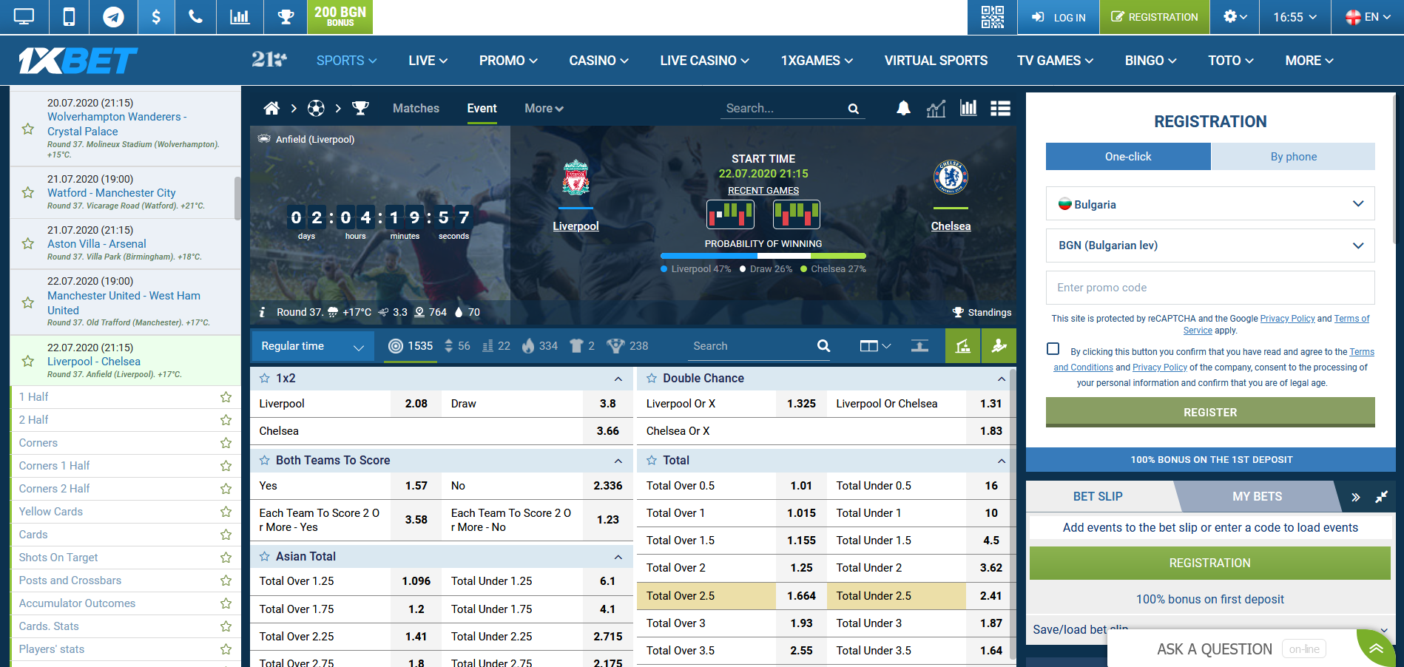Viewport: 1404px width, 667px height.
Task: Select the shirt icon markets filter
Action: [581, 346]
